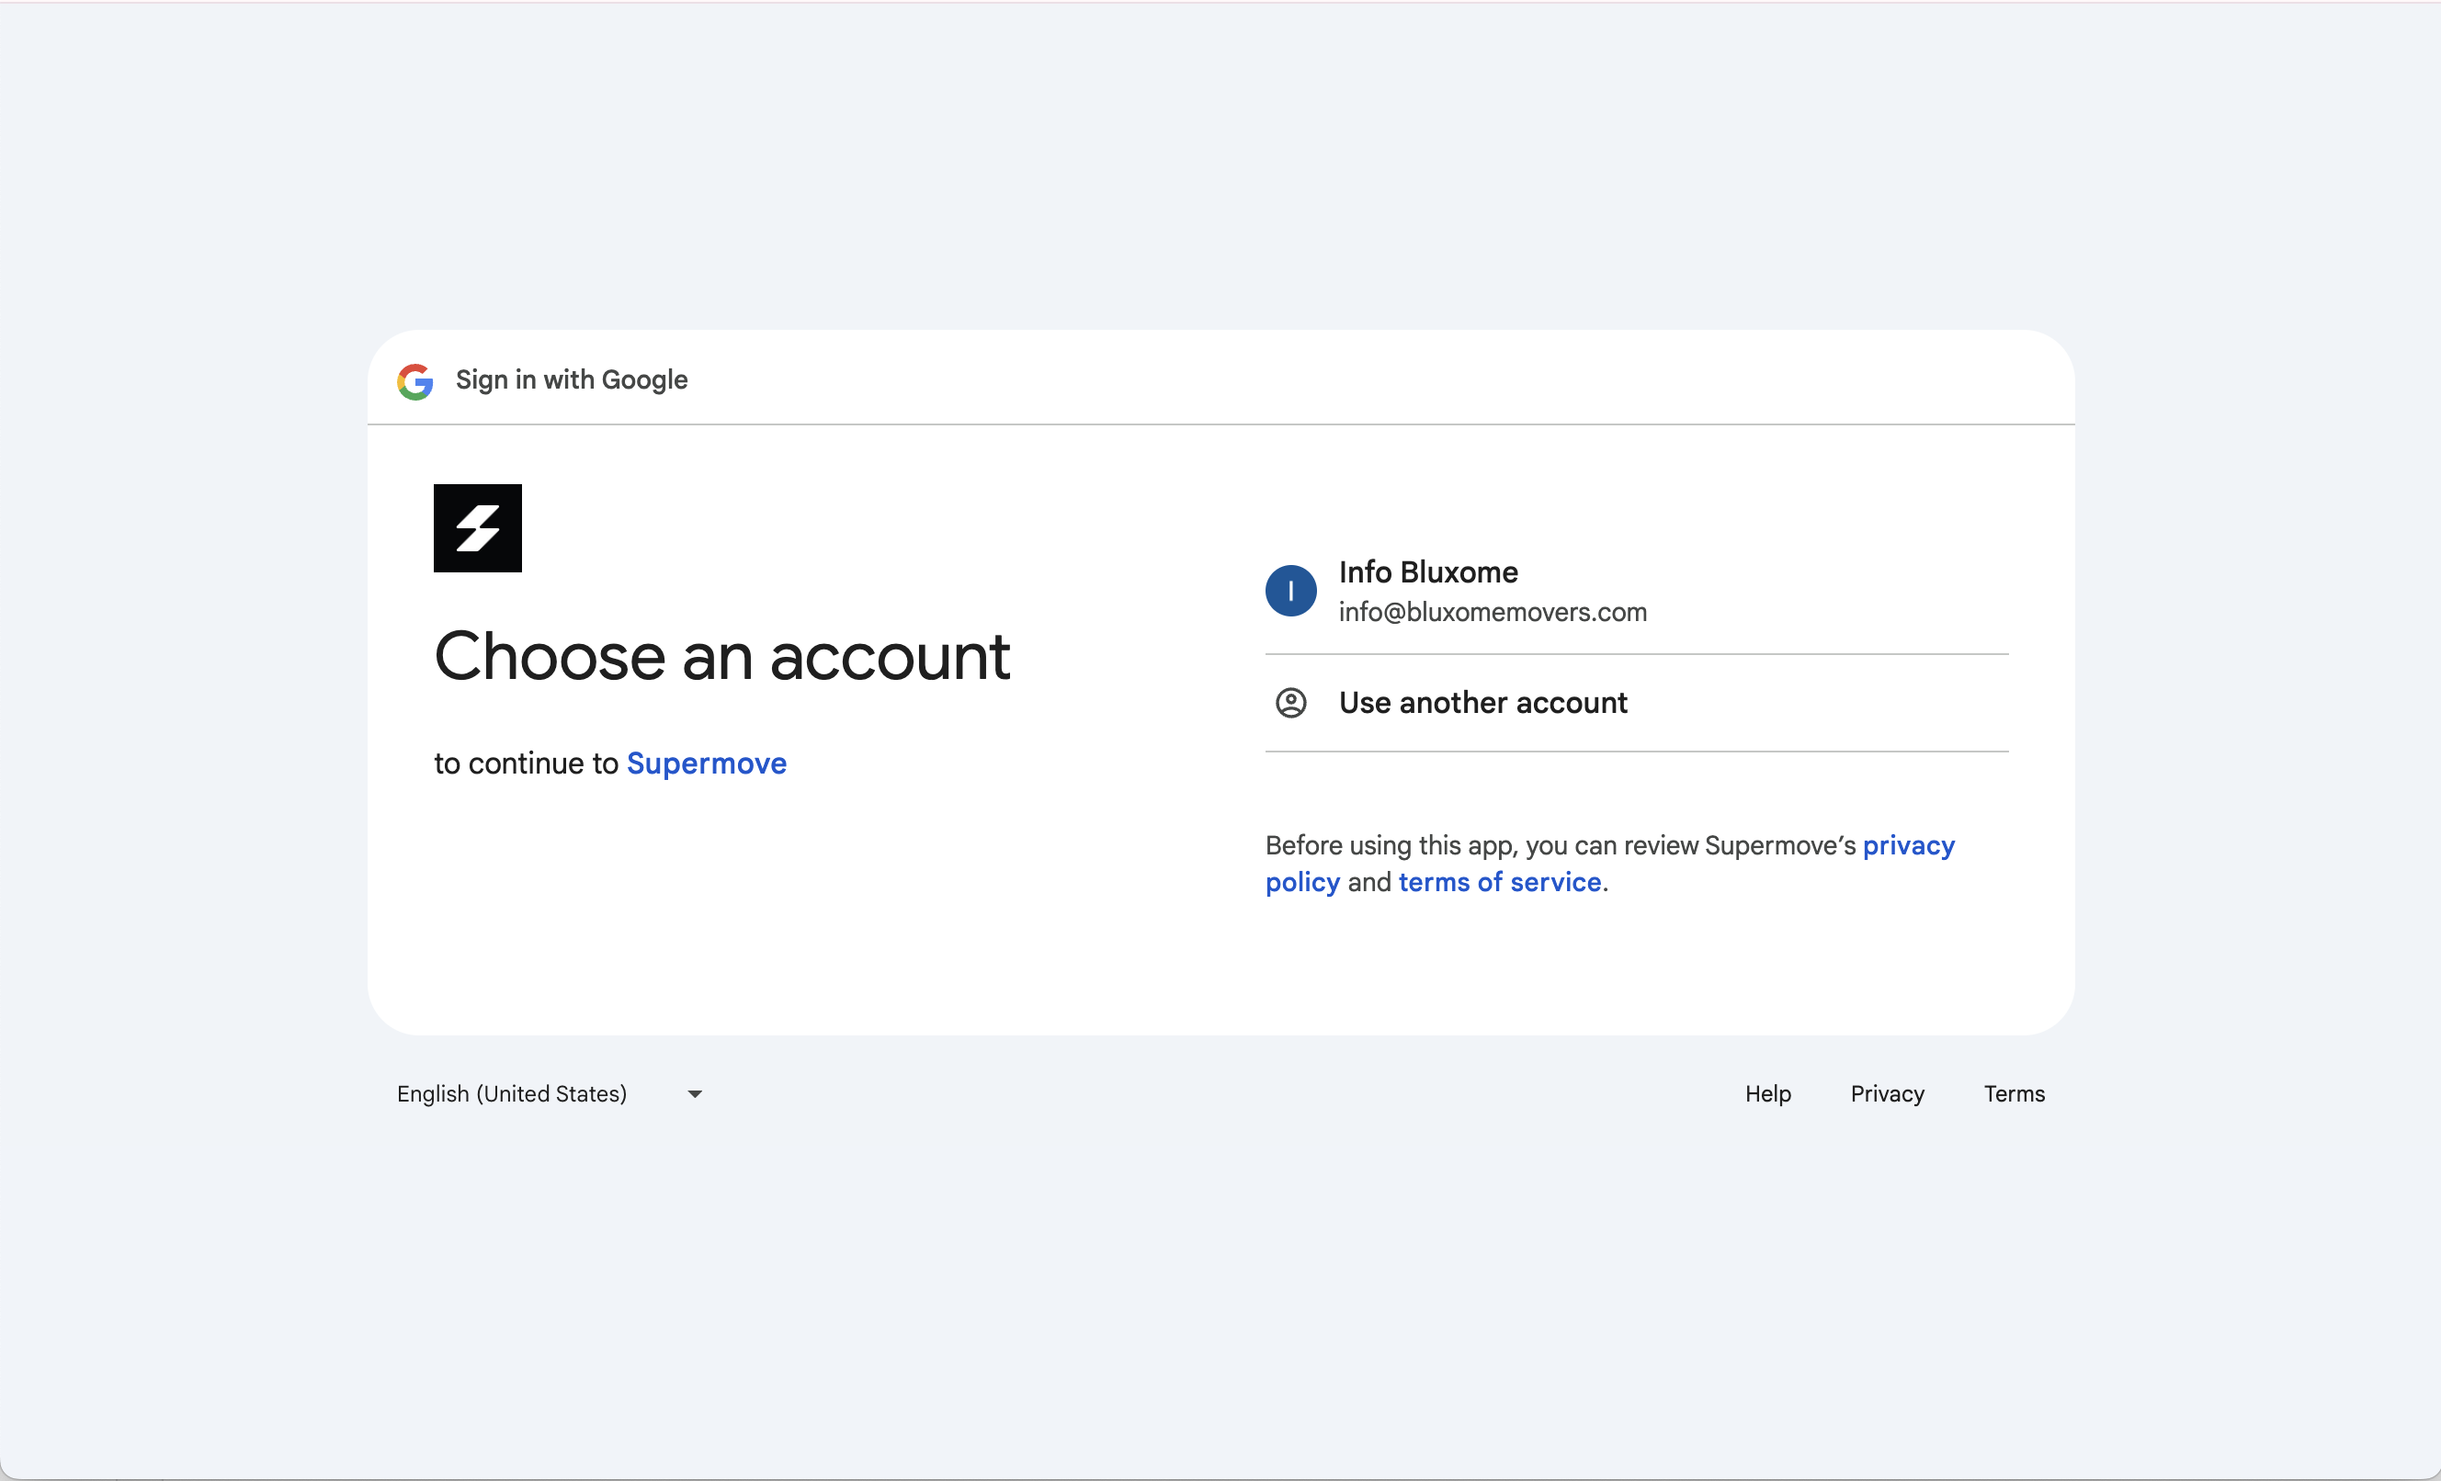
Task: Open the terms of service link
Action: [x=1500, y=882]
